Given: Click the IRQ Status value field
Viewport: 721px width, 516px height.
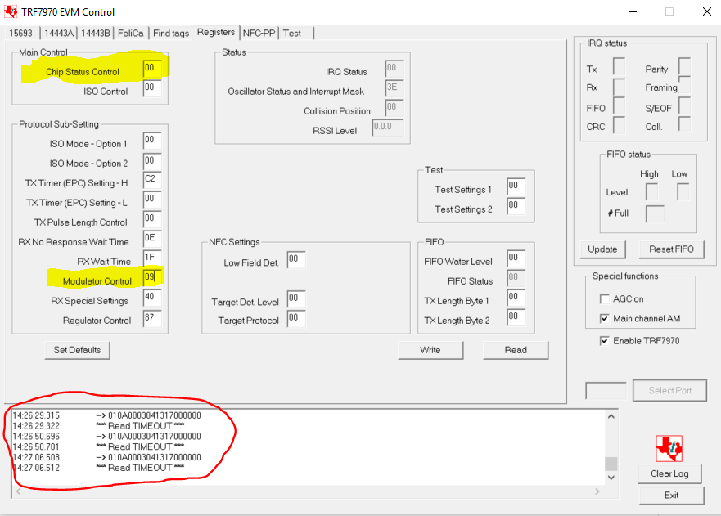Looking at the screenshot, I should pos(394,68).
